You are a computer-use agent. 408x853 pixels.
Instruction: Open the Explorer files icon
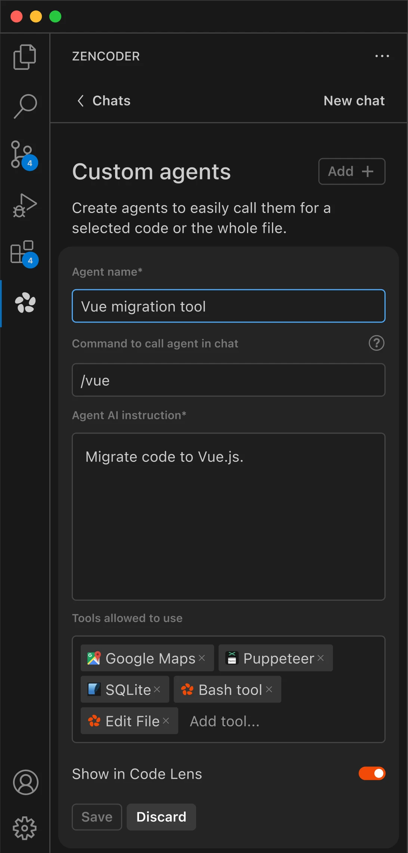(25, 57)
